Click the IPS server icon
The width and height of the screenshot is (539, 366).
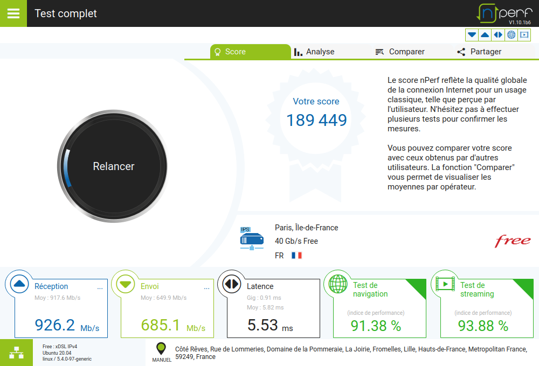[x=252, y=238]
